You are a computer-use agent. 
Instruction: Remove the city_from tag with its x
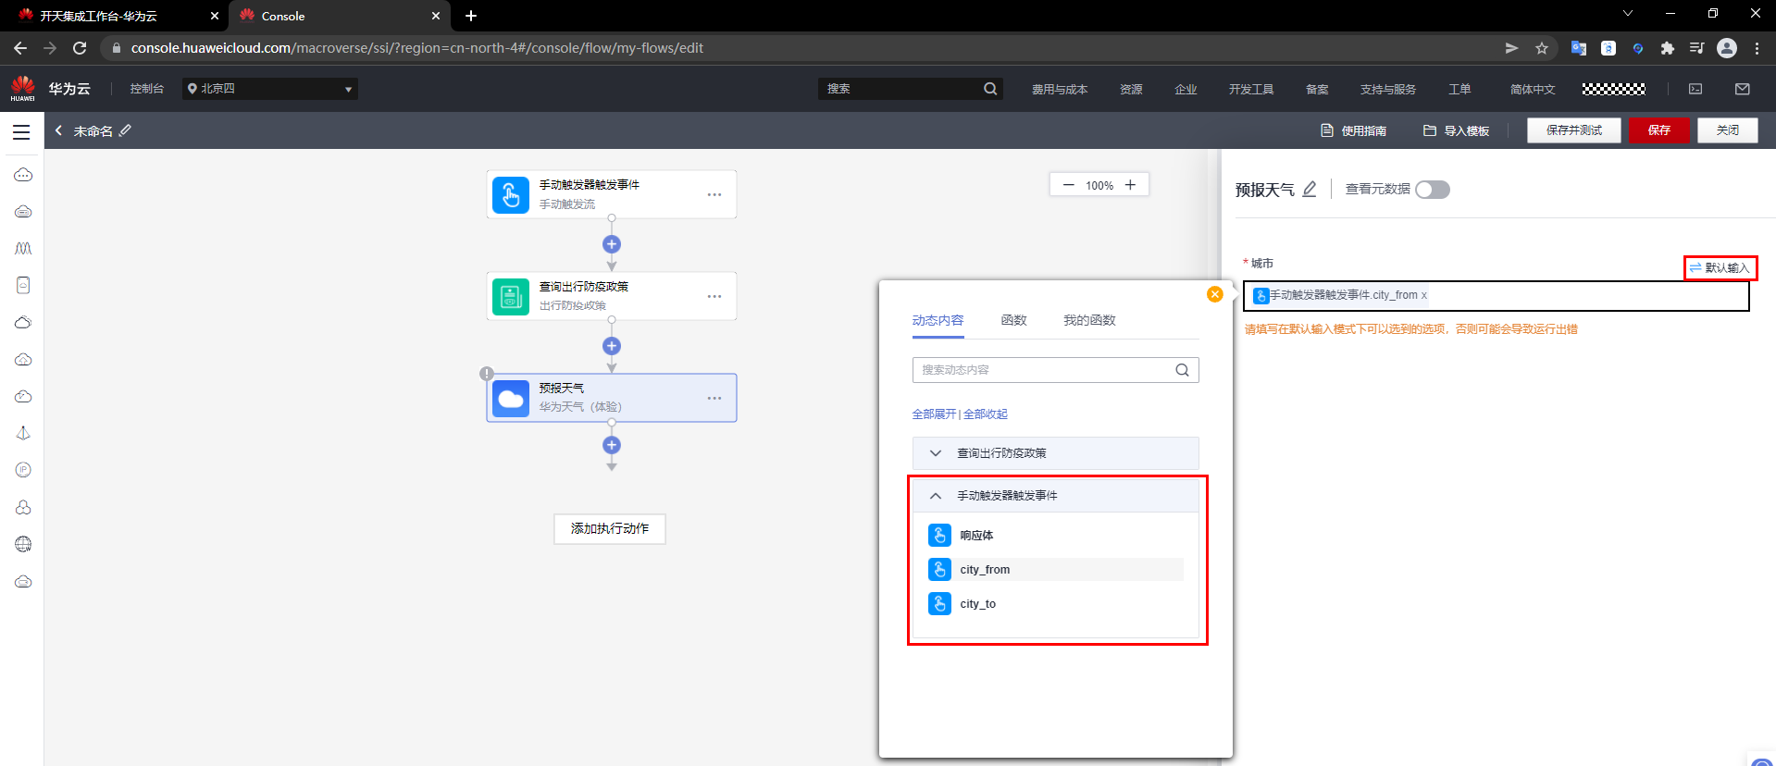pos(1424,295)
